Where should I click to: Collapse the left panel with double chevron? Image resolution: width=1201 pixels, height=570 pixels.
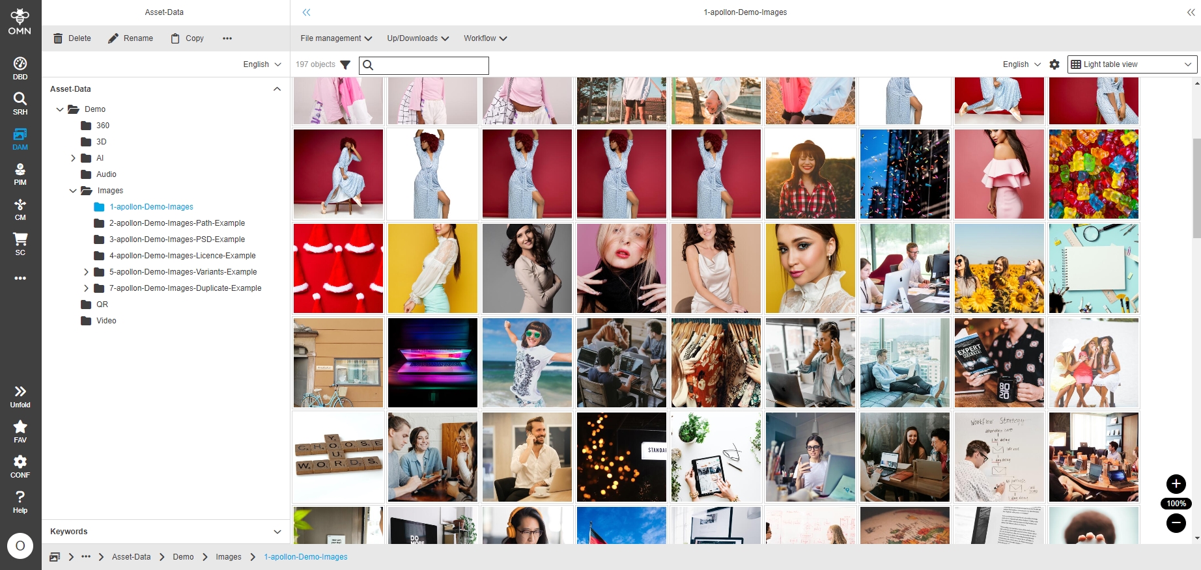point(306,12)
